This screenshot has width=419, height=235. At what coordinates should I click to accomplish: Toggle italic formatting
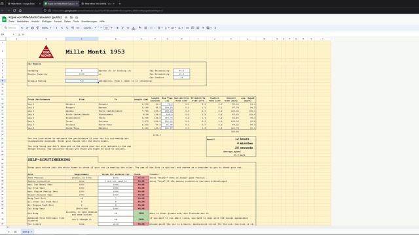(x=122, y=27)
